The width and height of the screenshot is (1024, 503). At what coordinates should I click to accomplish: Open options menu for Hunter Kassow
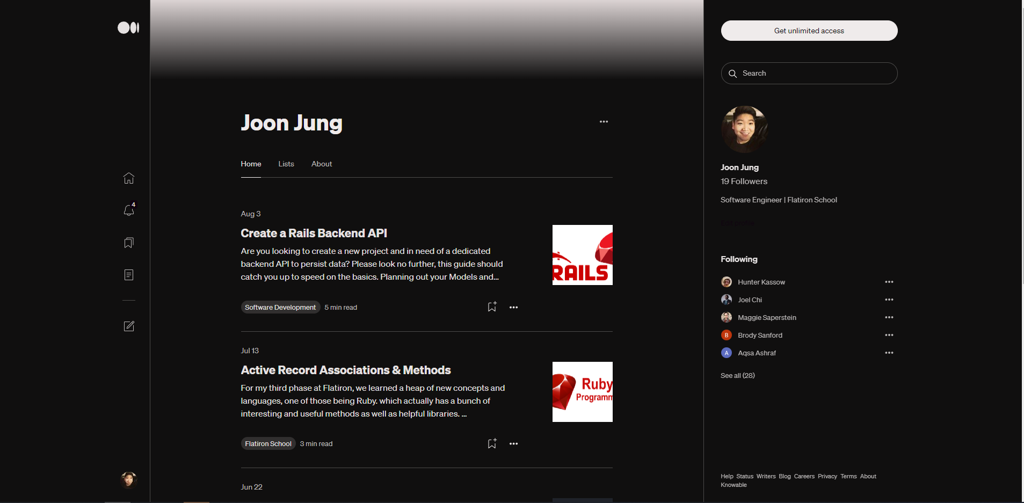tap(889, 281)
